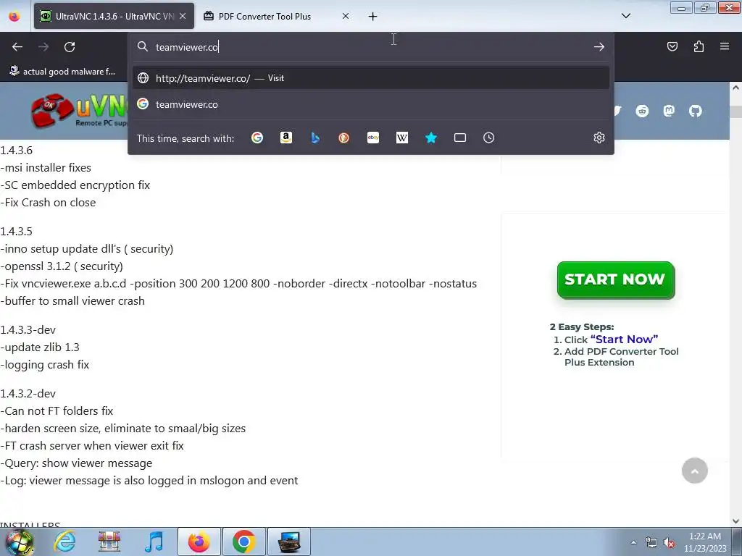Open the library shelf taskbar icon
Viewport: 742px width, 556px height.
109,542
